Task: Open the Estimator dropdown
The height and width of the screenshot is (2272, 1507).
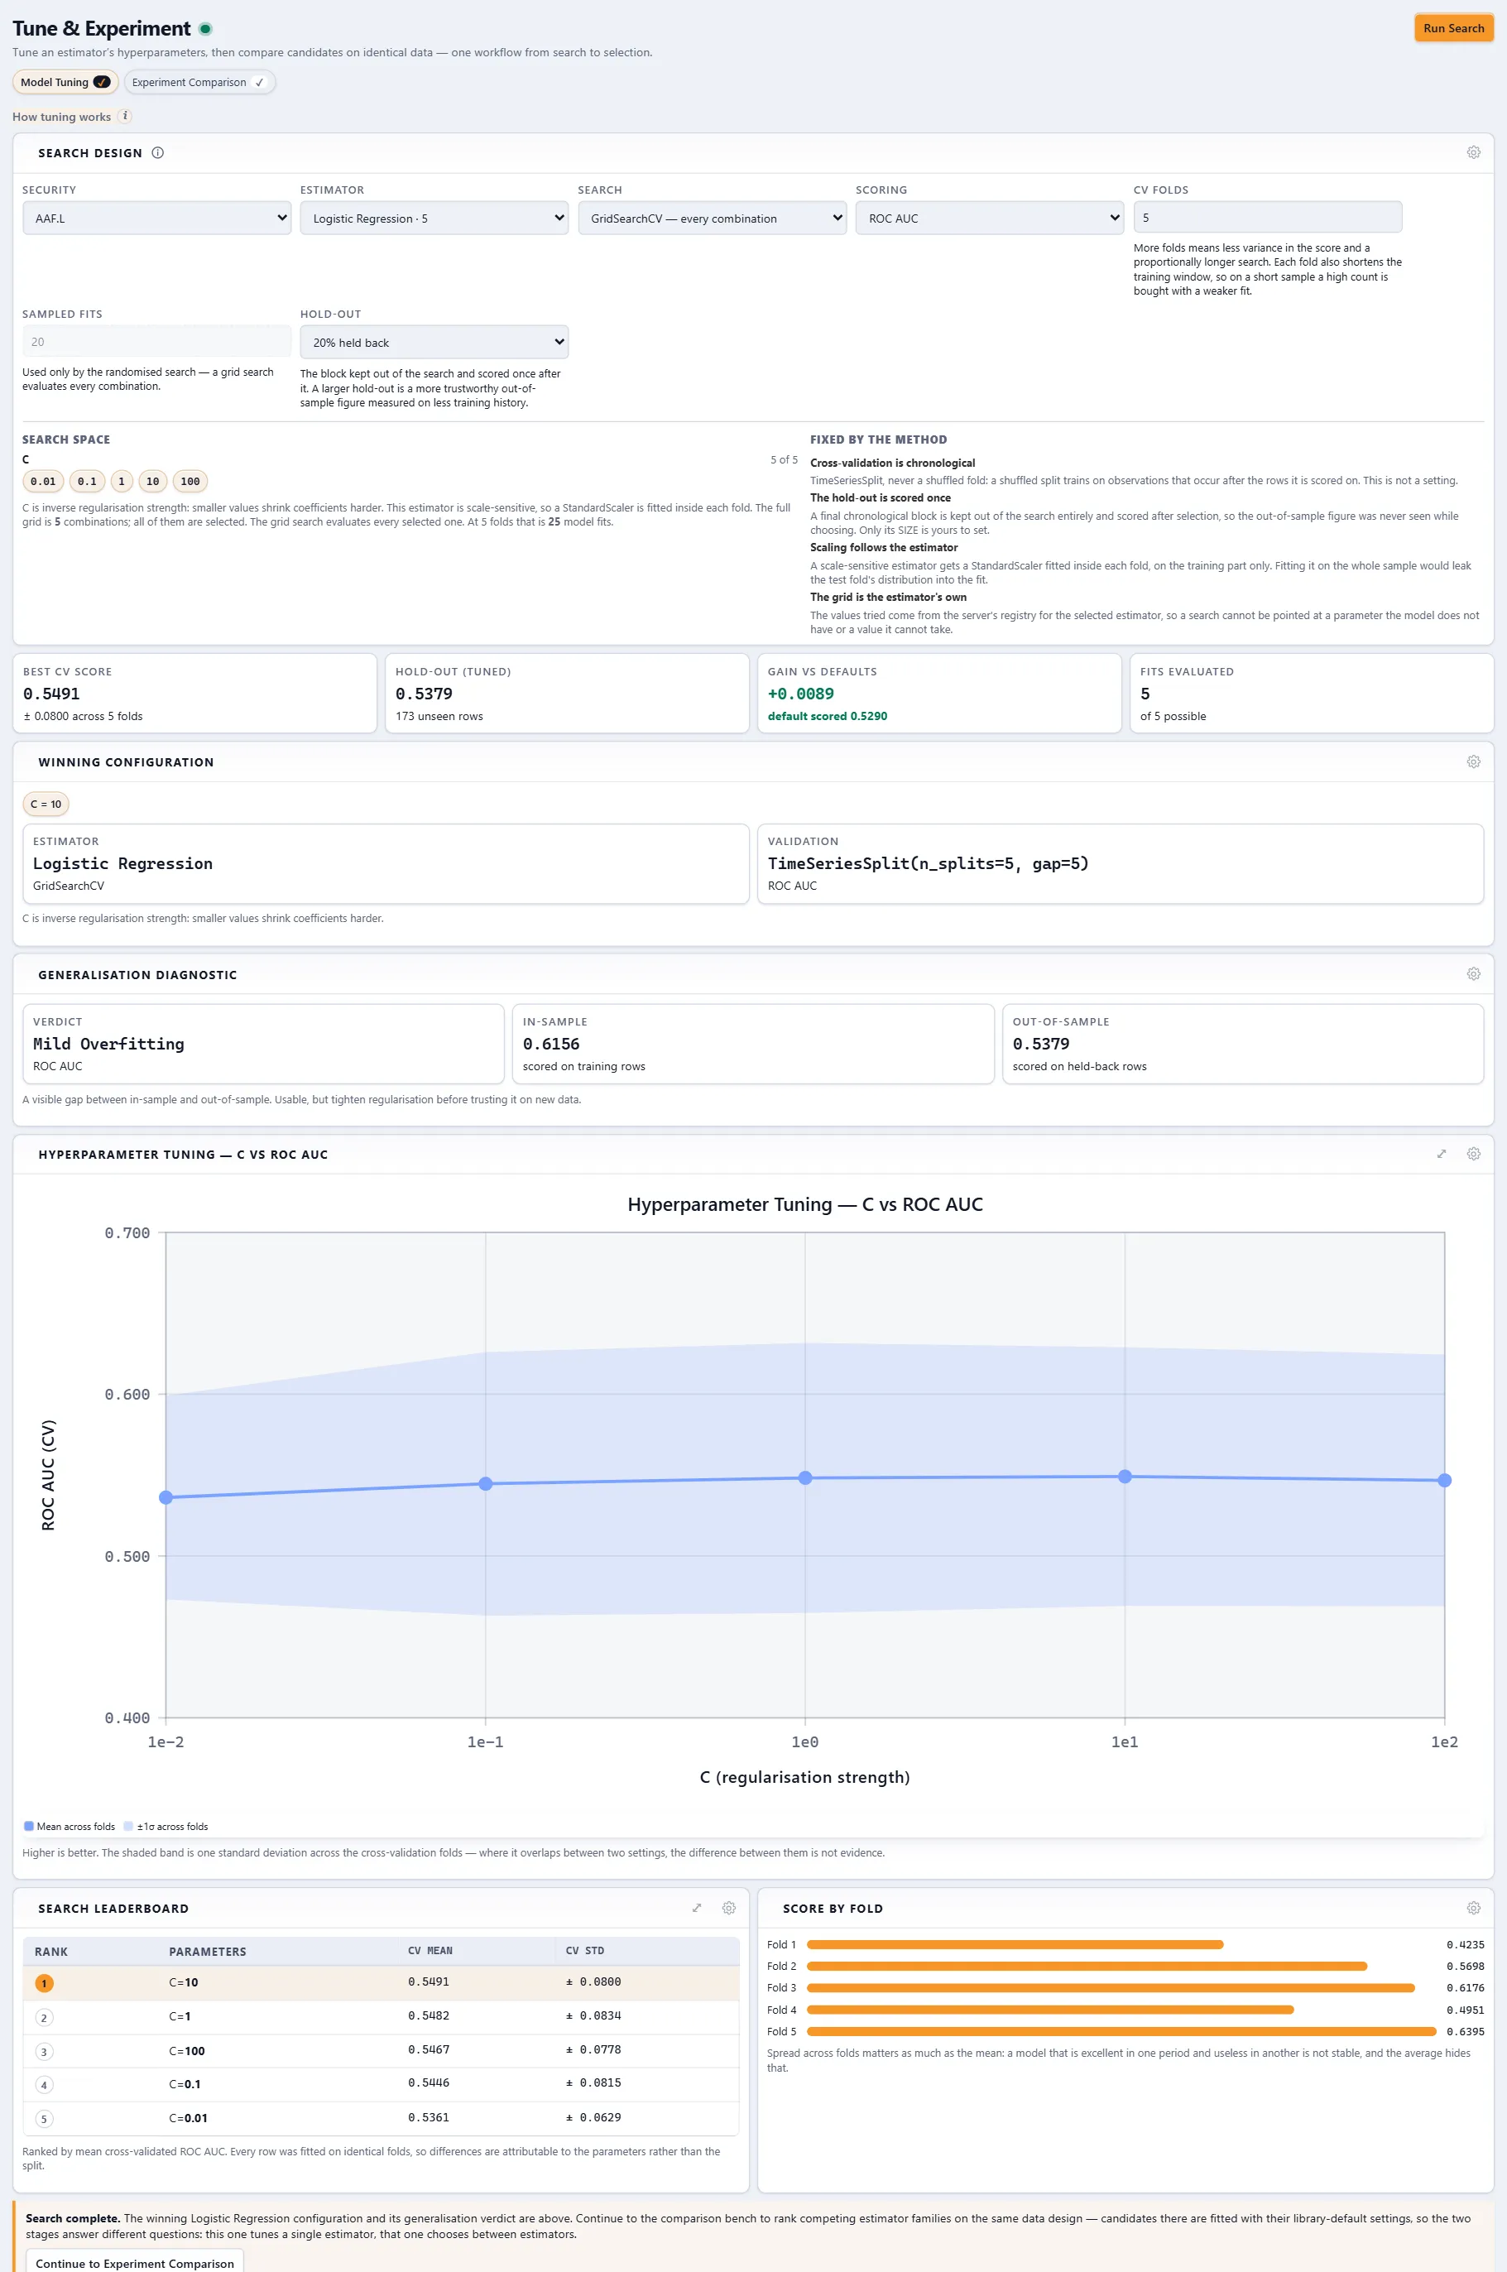Action: coord(434,219)
